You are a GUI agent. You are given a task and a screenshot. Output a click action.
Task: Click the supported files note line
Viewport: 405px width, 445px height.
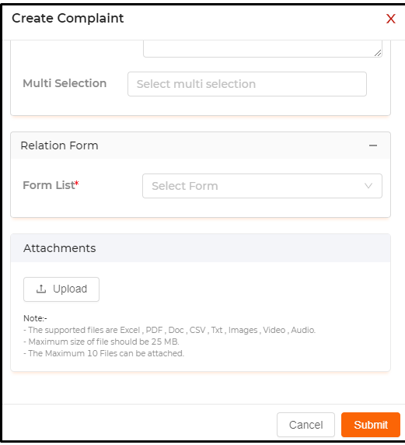tap(169, 330)
